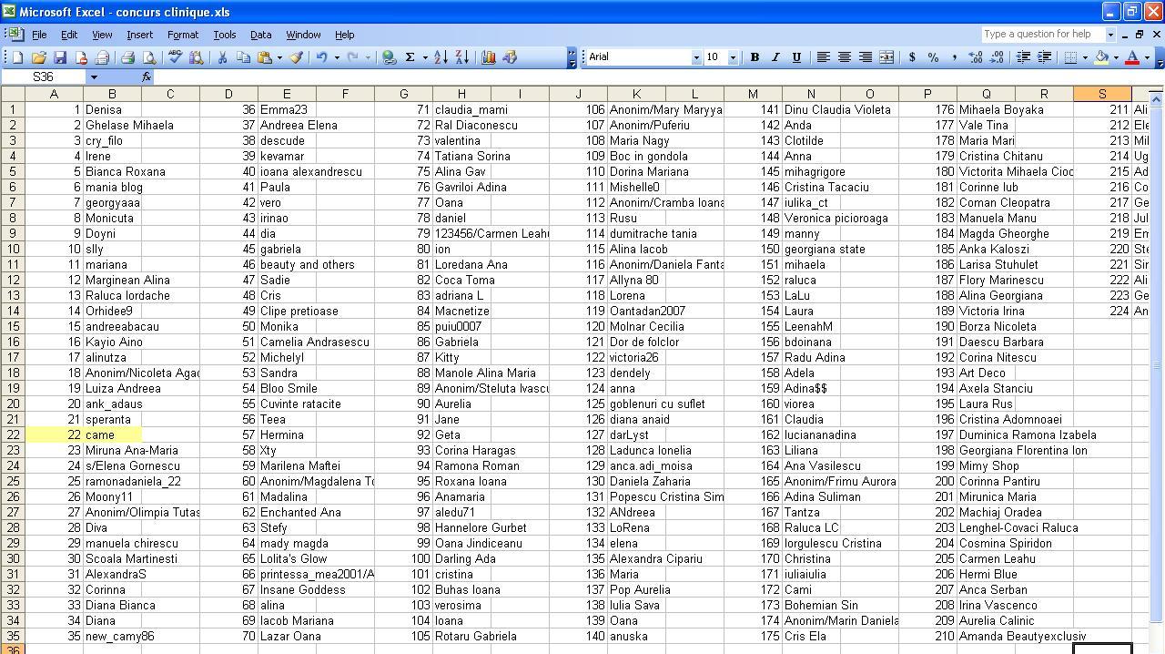The width and height of the screenshot is (1165, 654).
Task: Open the Research tool
Action: tap(196, 57)
